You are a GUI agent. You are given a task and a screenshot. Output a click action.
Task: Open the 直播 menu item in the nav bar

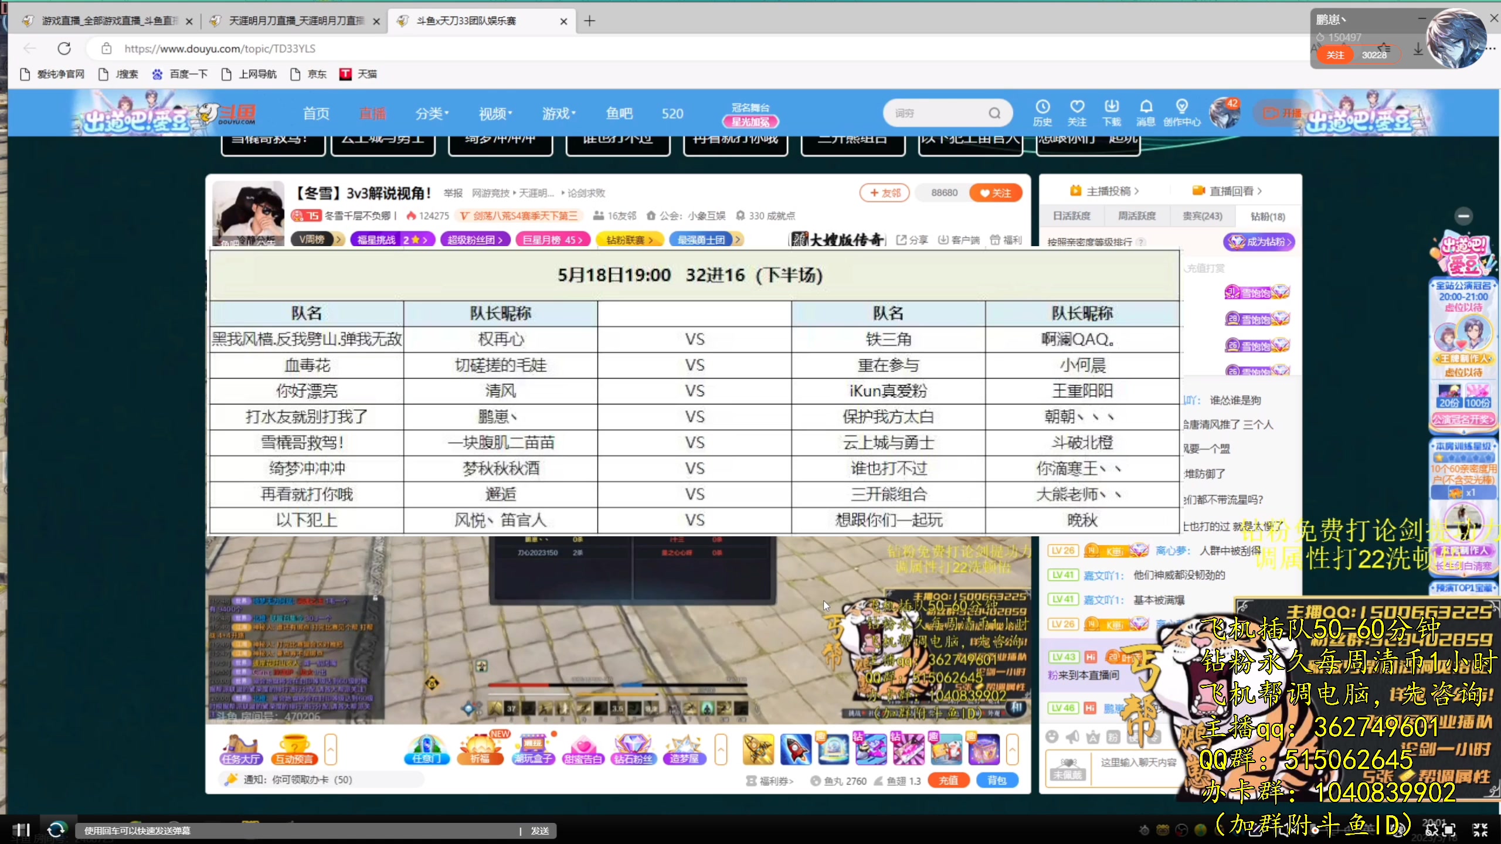coord(373,113)
